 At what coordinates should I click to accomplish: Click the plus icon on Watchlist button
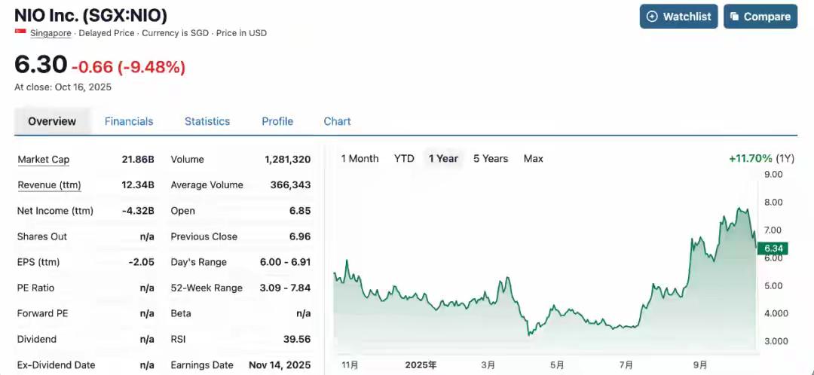[652, 17]
